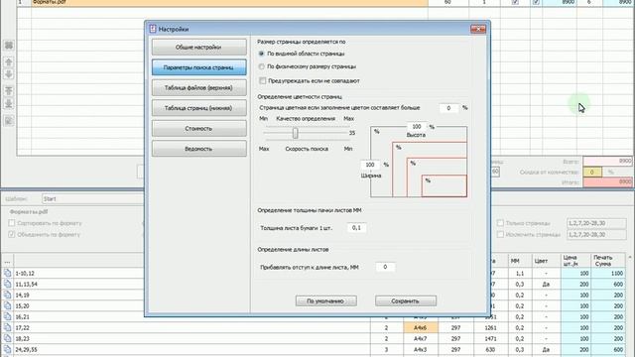Click the 1471 value cell in row 18,23

(491, 338)
